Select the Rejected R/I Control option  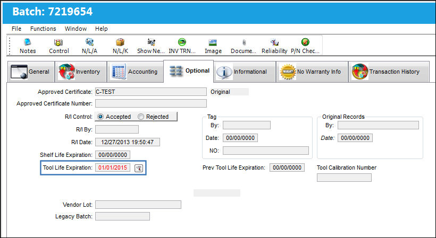pos(153,117)
